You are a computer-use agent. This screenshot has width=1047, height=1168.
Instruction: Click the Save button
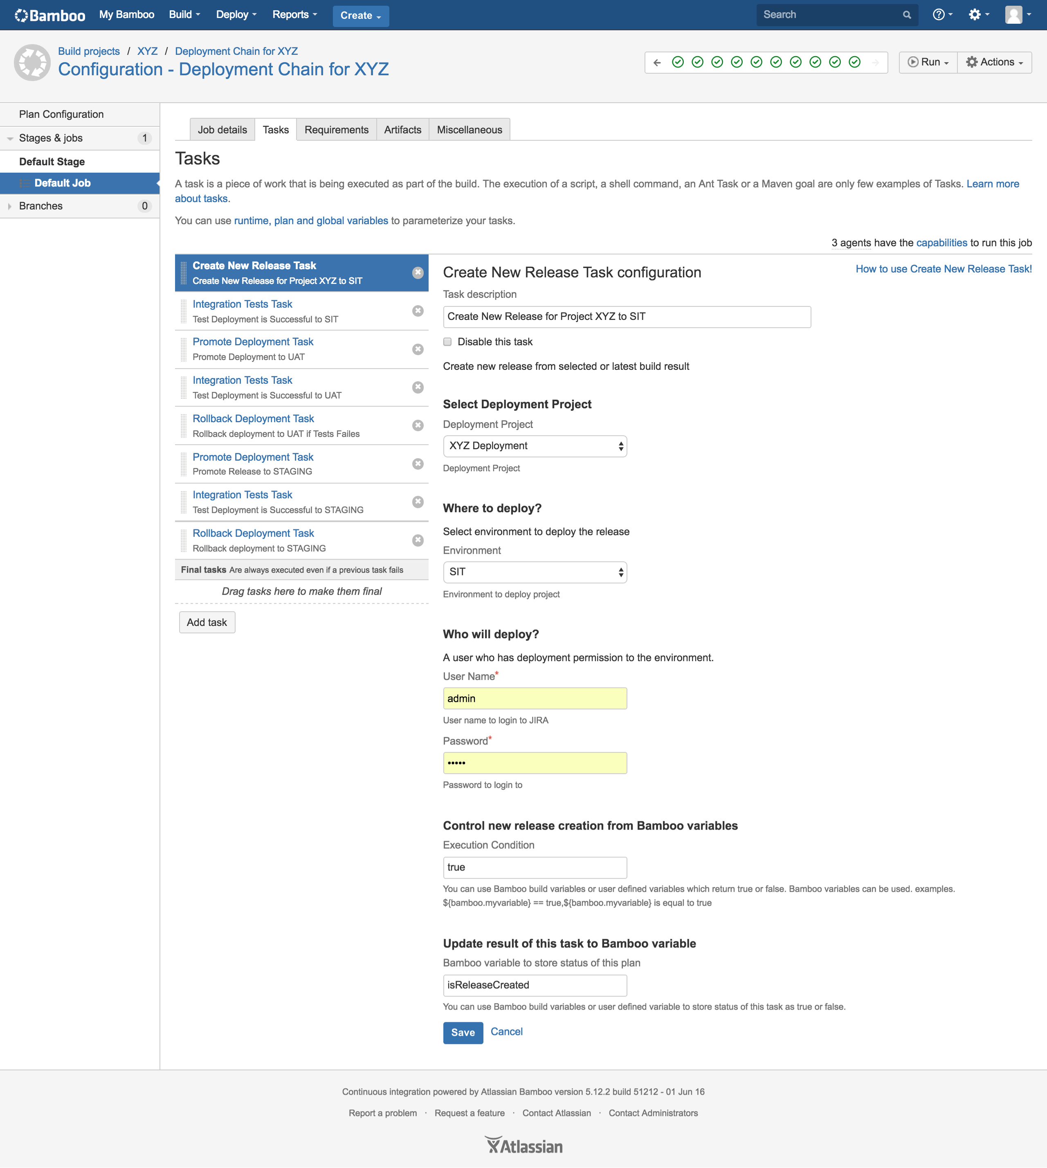coord(463,1032)
